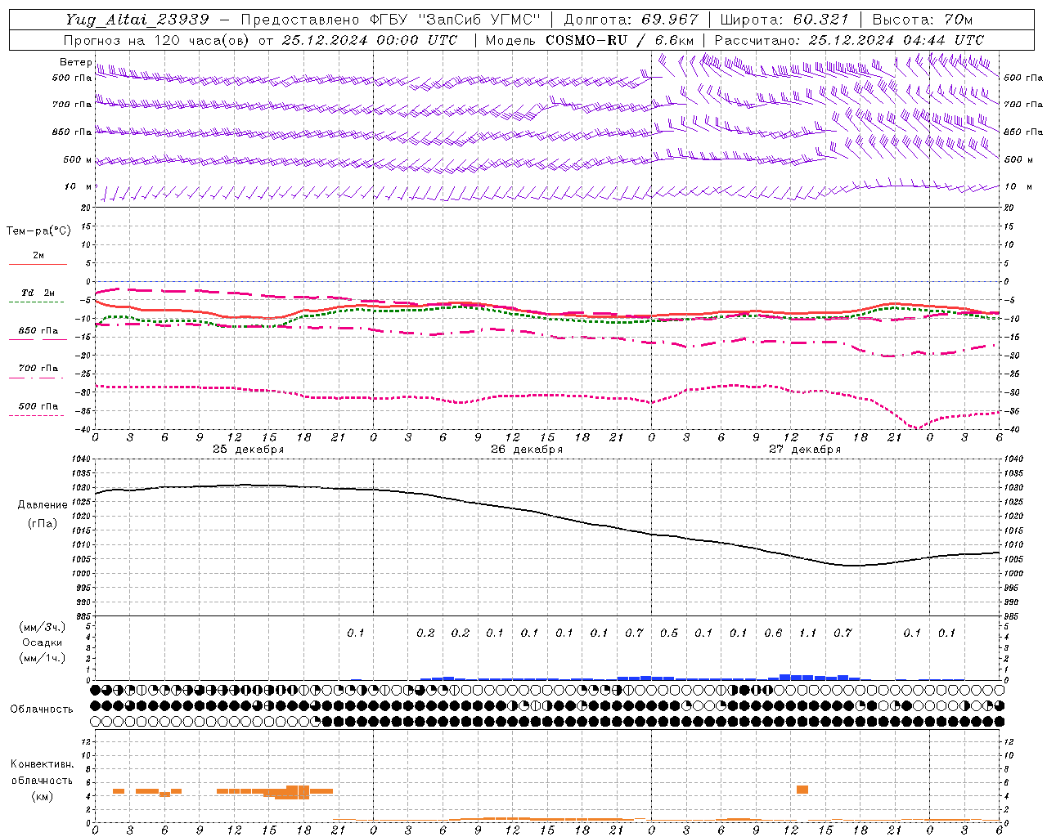Click the 700 гПа temperature legend entry
This screenshot has height=837, width=1047.
pyautogui.click(x=38, y=368)
